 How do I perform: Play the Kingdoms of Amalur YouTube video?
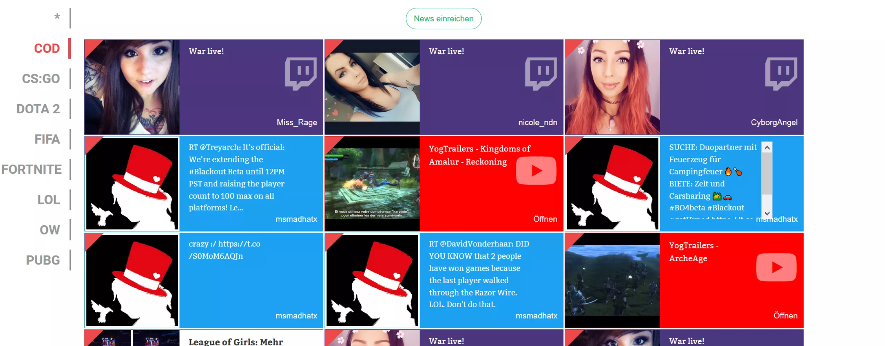536,171
